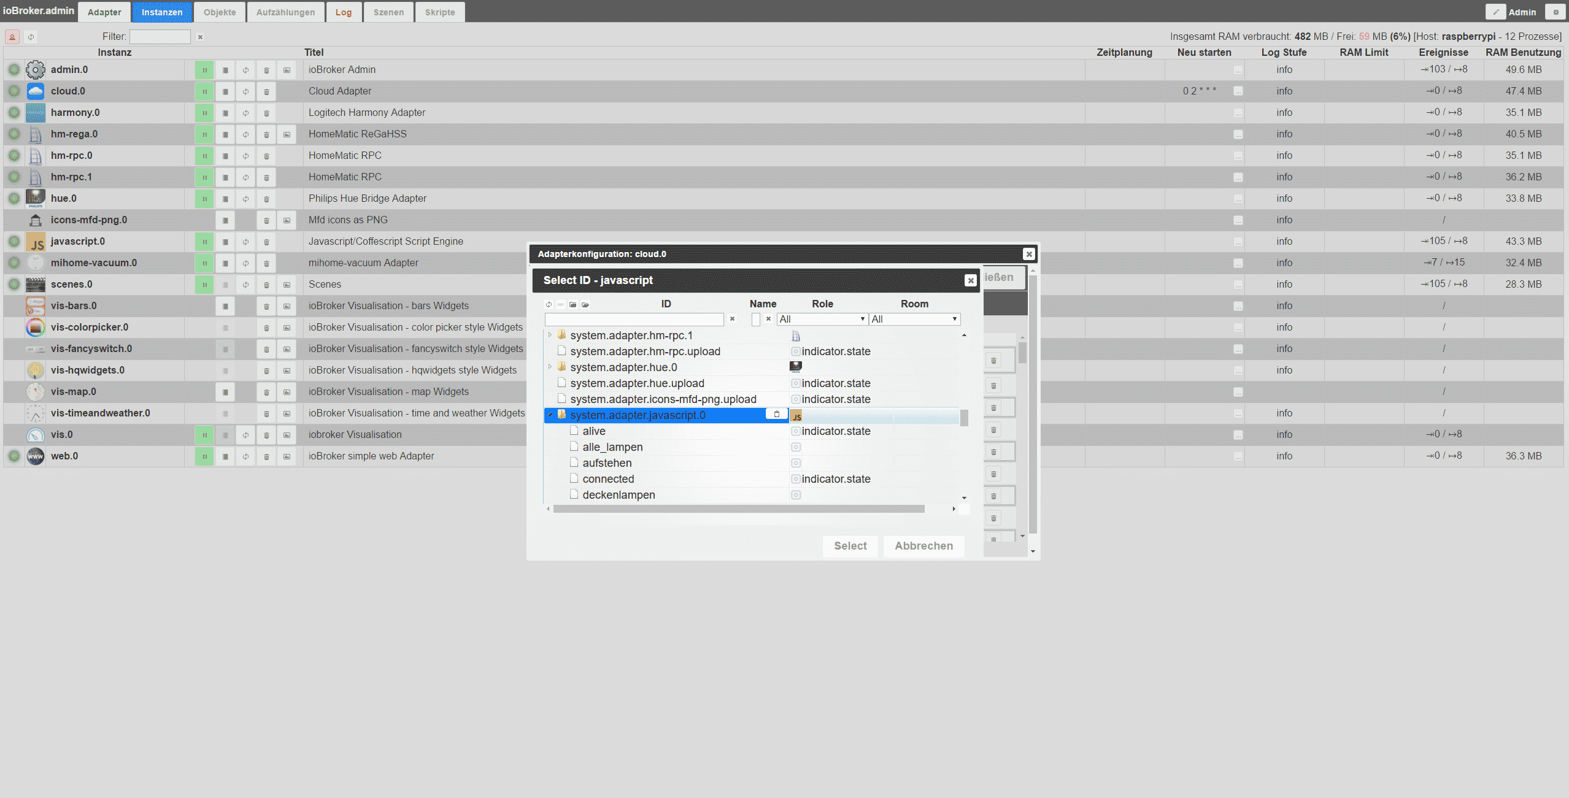Viewport: 1569px width, 798px height.
Task: Click the trash icon for web.0
Action: 266,456
